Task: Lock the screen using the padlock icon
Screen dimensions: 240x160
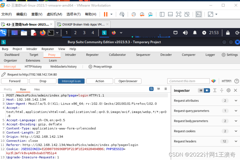Action: pos(228,33)
